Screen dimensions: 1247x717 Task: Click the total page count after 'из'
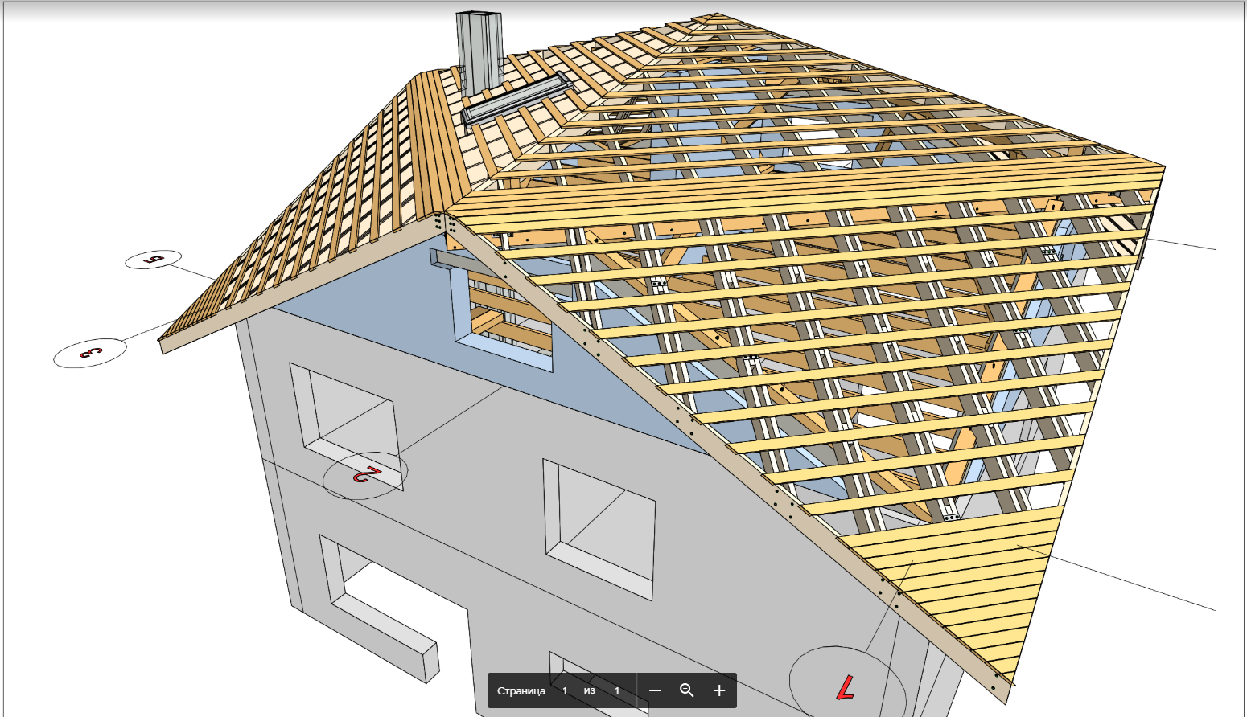point(617,691)
